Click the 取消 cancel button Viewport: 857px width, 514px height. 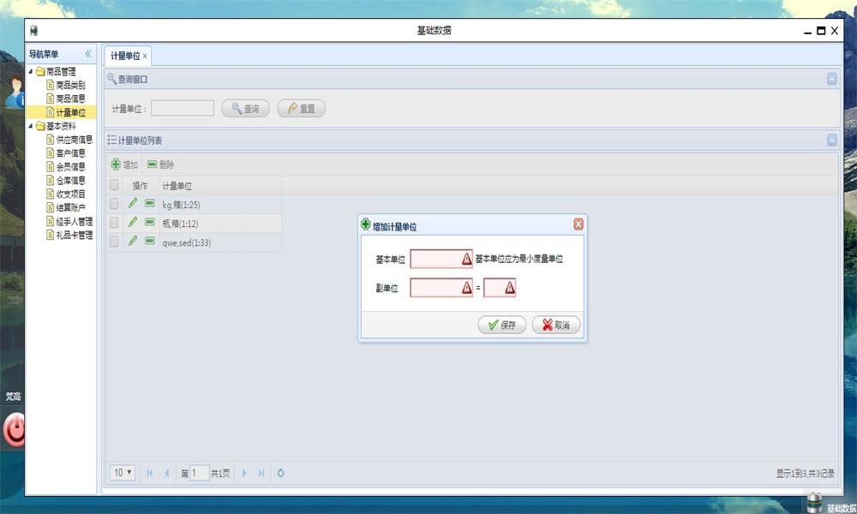coord(556,325)
